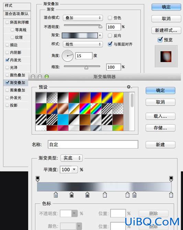Toggle the 预览 preview checkbox
This screenshot has height=230, width=183.
coord(160,39)
